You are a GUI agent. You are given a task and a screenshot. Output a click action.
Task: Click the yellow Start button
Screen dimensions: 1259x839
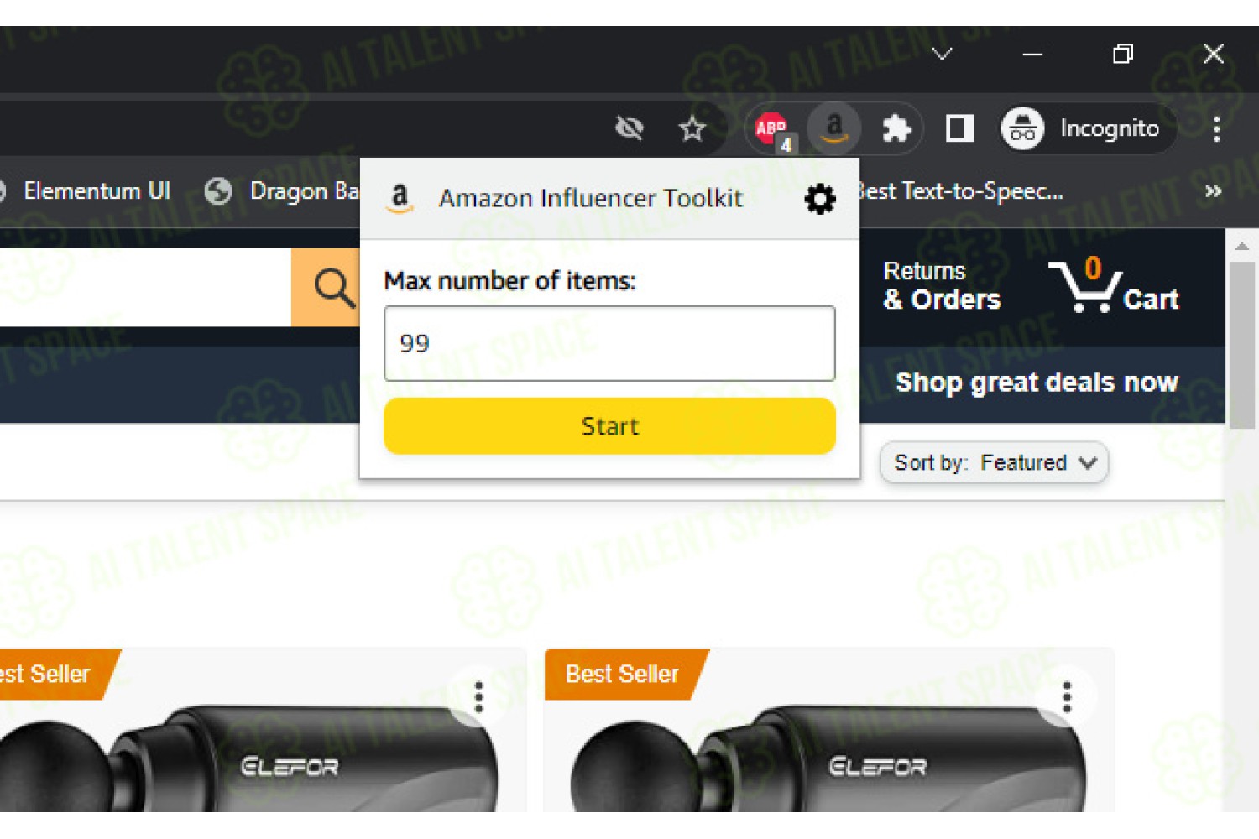(609, 426)
